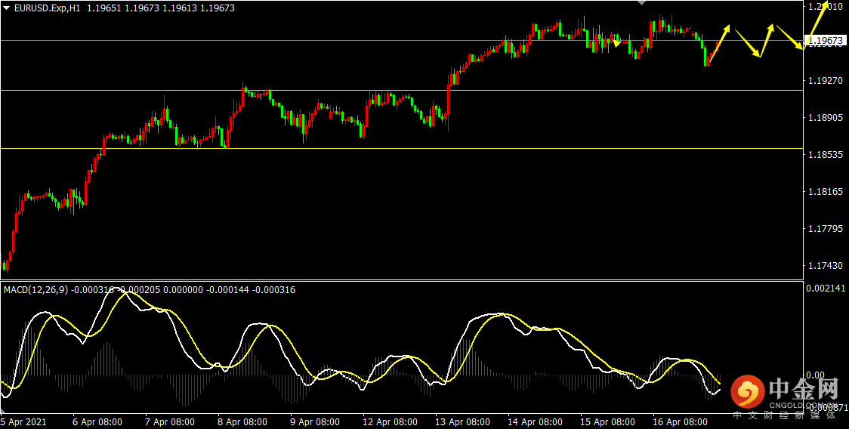Image resolution: width=849 pixels, height=429 pixels.
Task: Click the 1.17795 price axis label
Action: coord(825,229)
